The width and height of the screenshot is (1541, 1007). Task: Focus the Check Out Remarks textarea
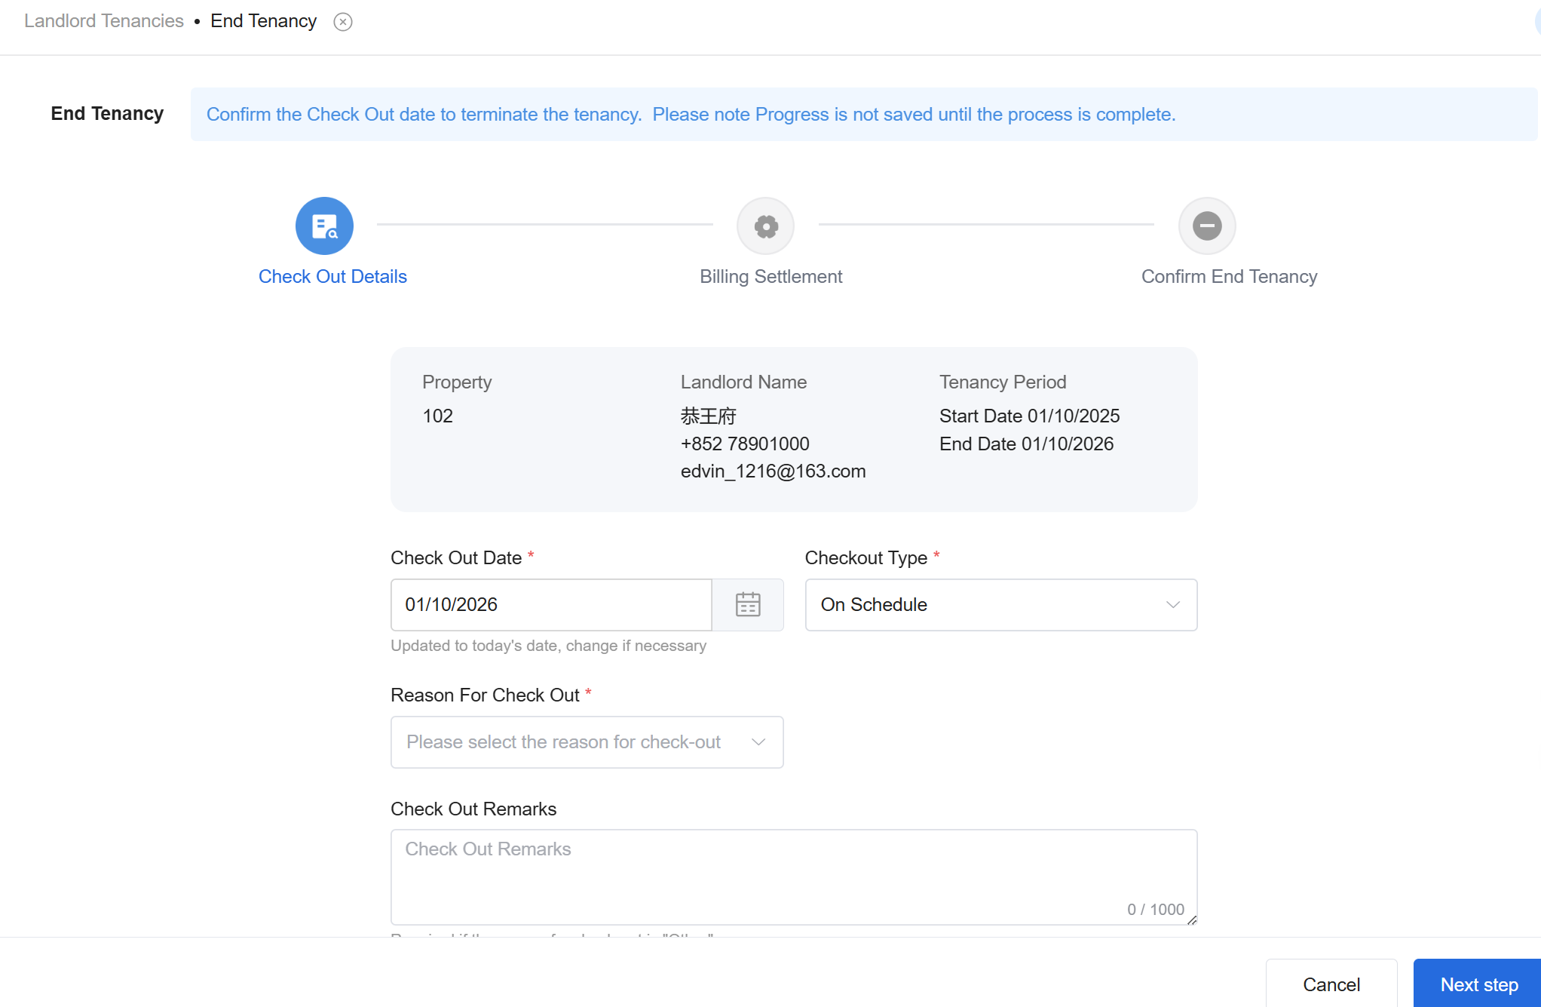(x=793, y=875)
